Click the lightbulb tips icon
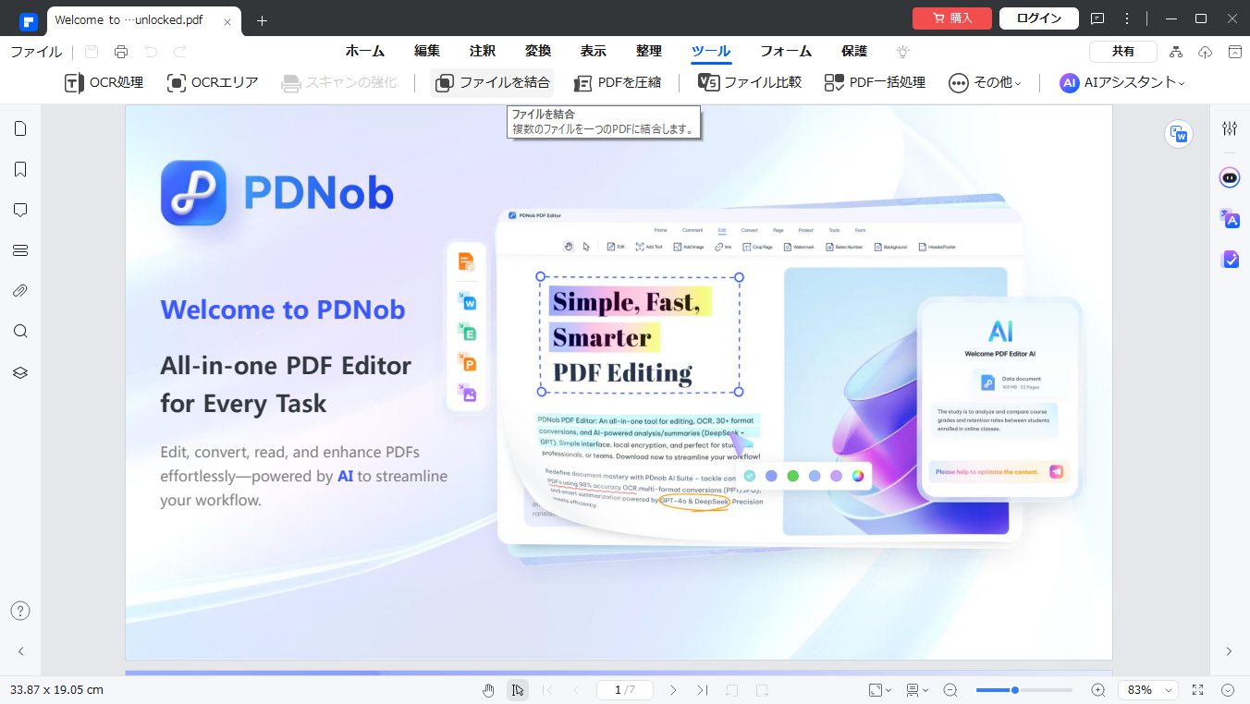The image size is (1250, 704). click(x=903, y=52)
